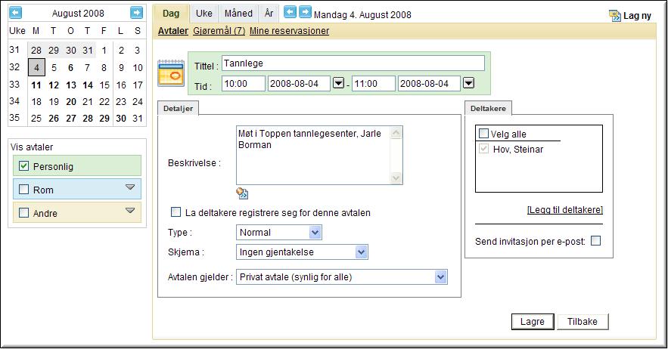Image resolution: width=668 pixels, height=349 pixels.
Task: Select day 1 in mini calendar
Action: [104, 50]
